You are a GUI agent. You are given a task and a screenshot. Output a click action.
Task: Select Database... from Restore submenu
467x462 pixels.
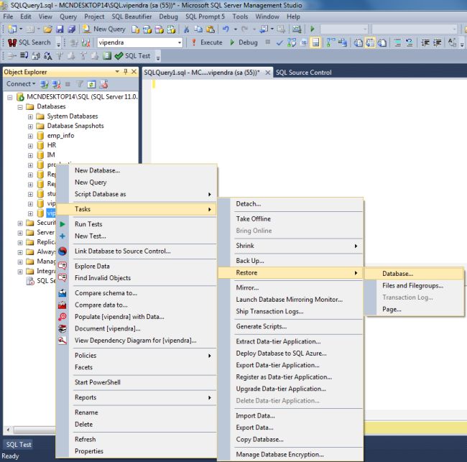coord(397,273)
